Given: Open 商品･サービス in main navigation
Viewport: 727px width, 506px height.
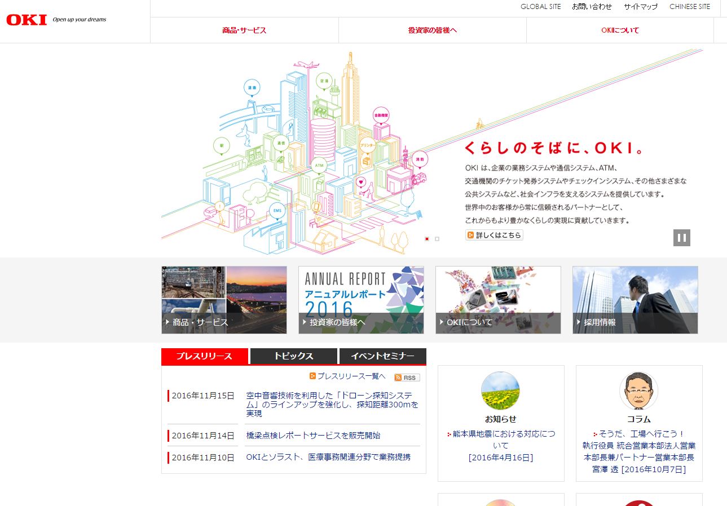Looking at the screenshot, I should [244, 30].
